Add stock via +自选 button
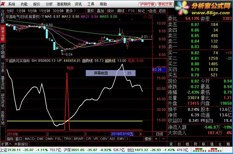This screenshot has height=154, width=233. [152, 11]
